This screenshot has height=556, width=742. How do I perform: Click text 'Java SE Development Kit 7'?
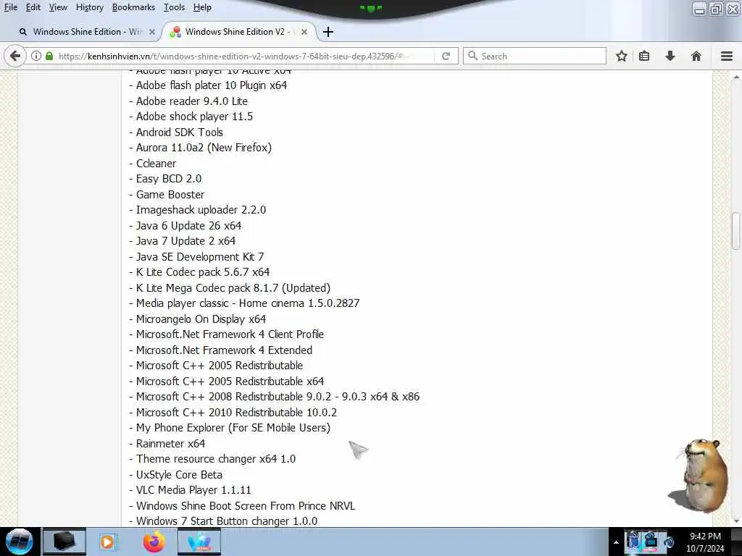tap(200, 257)
